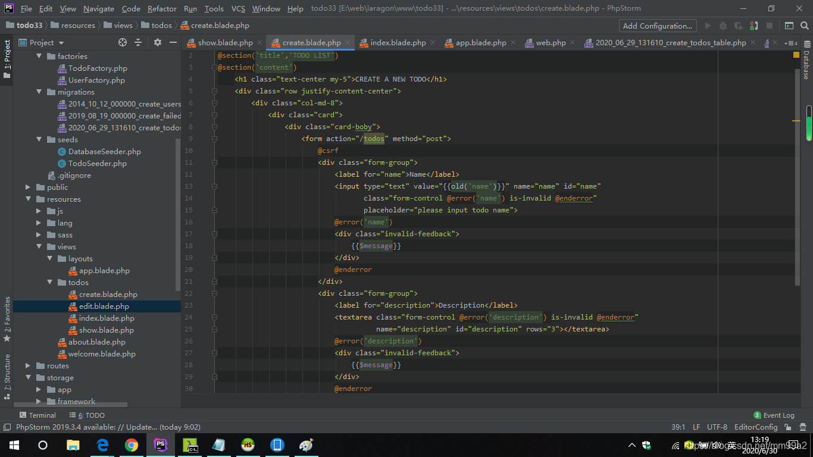
Task: Expand the js folder
Action: pyautogui.click(x=39, y=211)
